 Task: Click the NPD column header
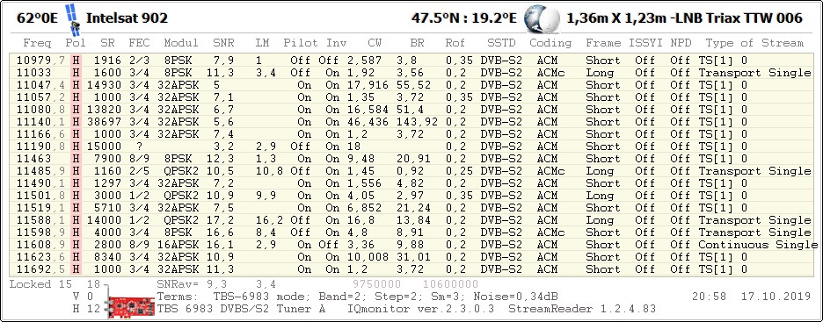coord(681,44)
